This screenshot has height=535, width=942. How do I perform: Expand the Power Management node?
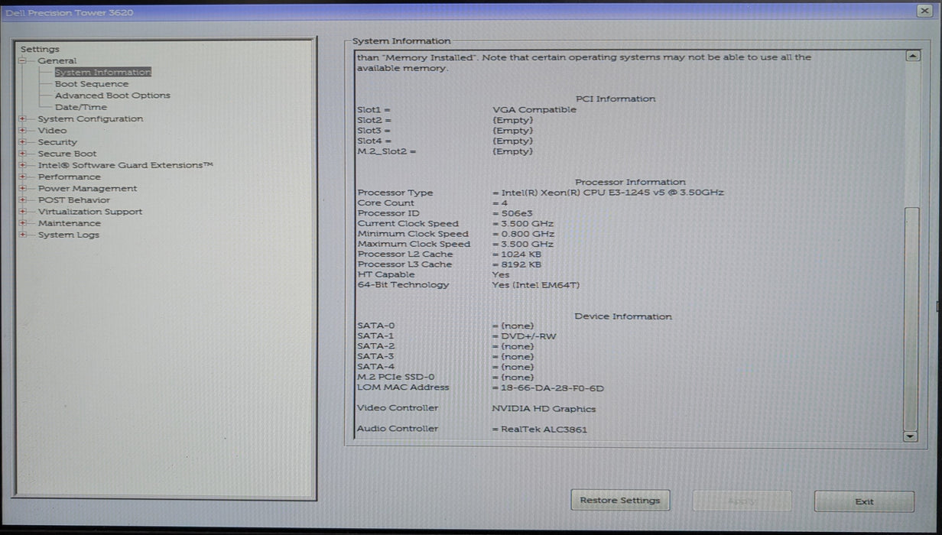(22, 188)
